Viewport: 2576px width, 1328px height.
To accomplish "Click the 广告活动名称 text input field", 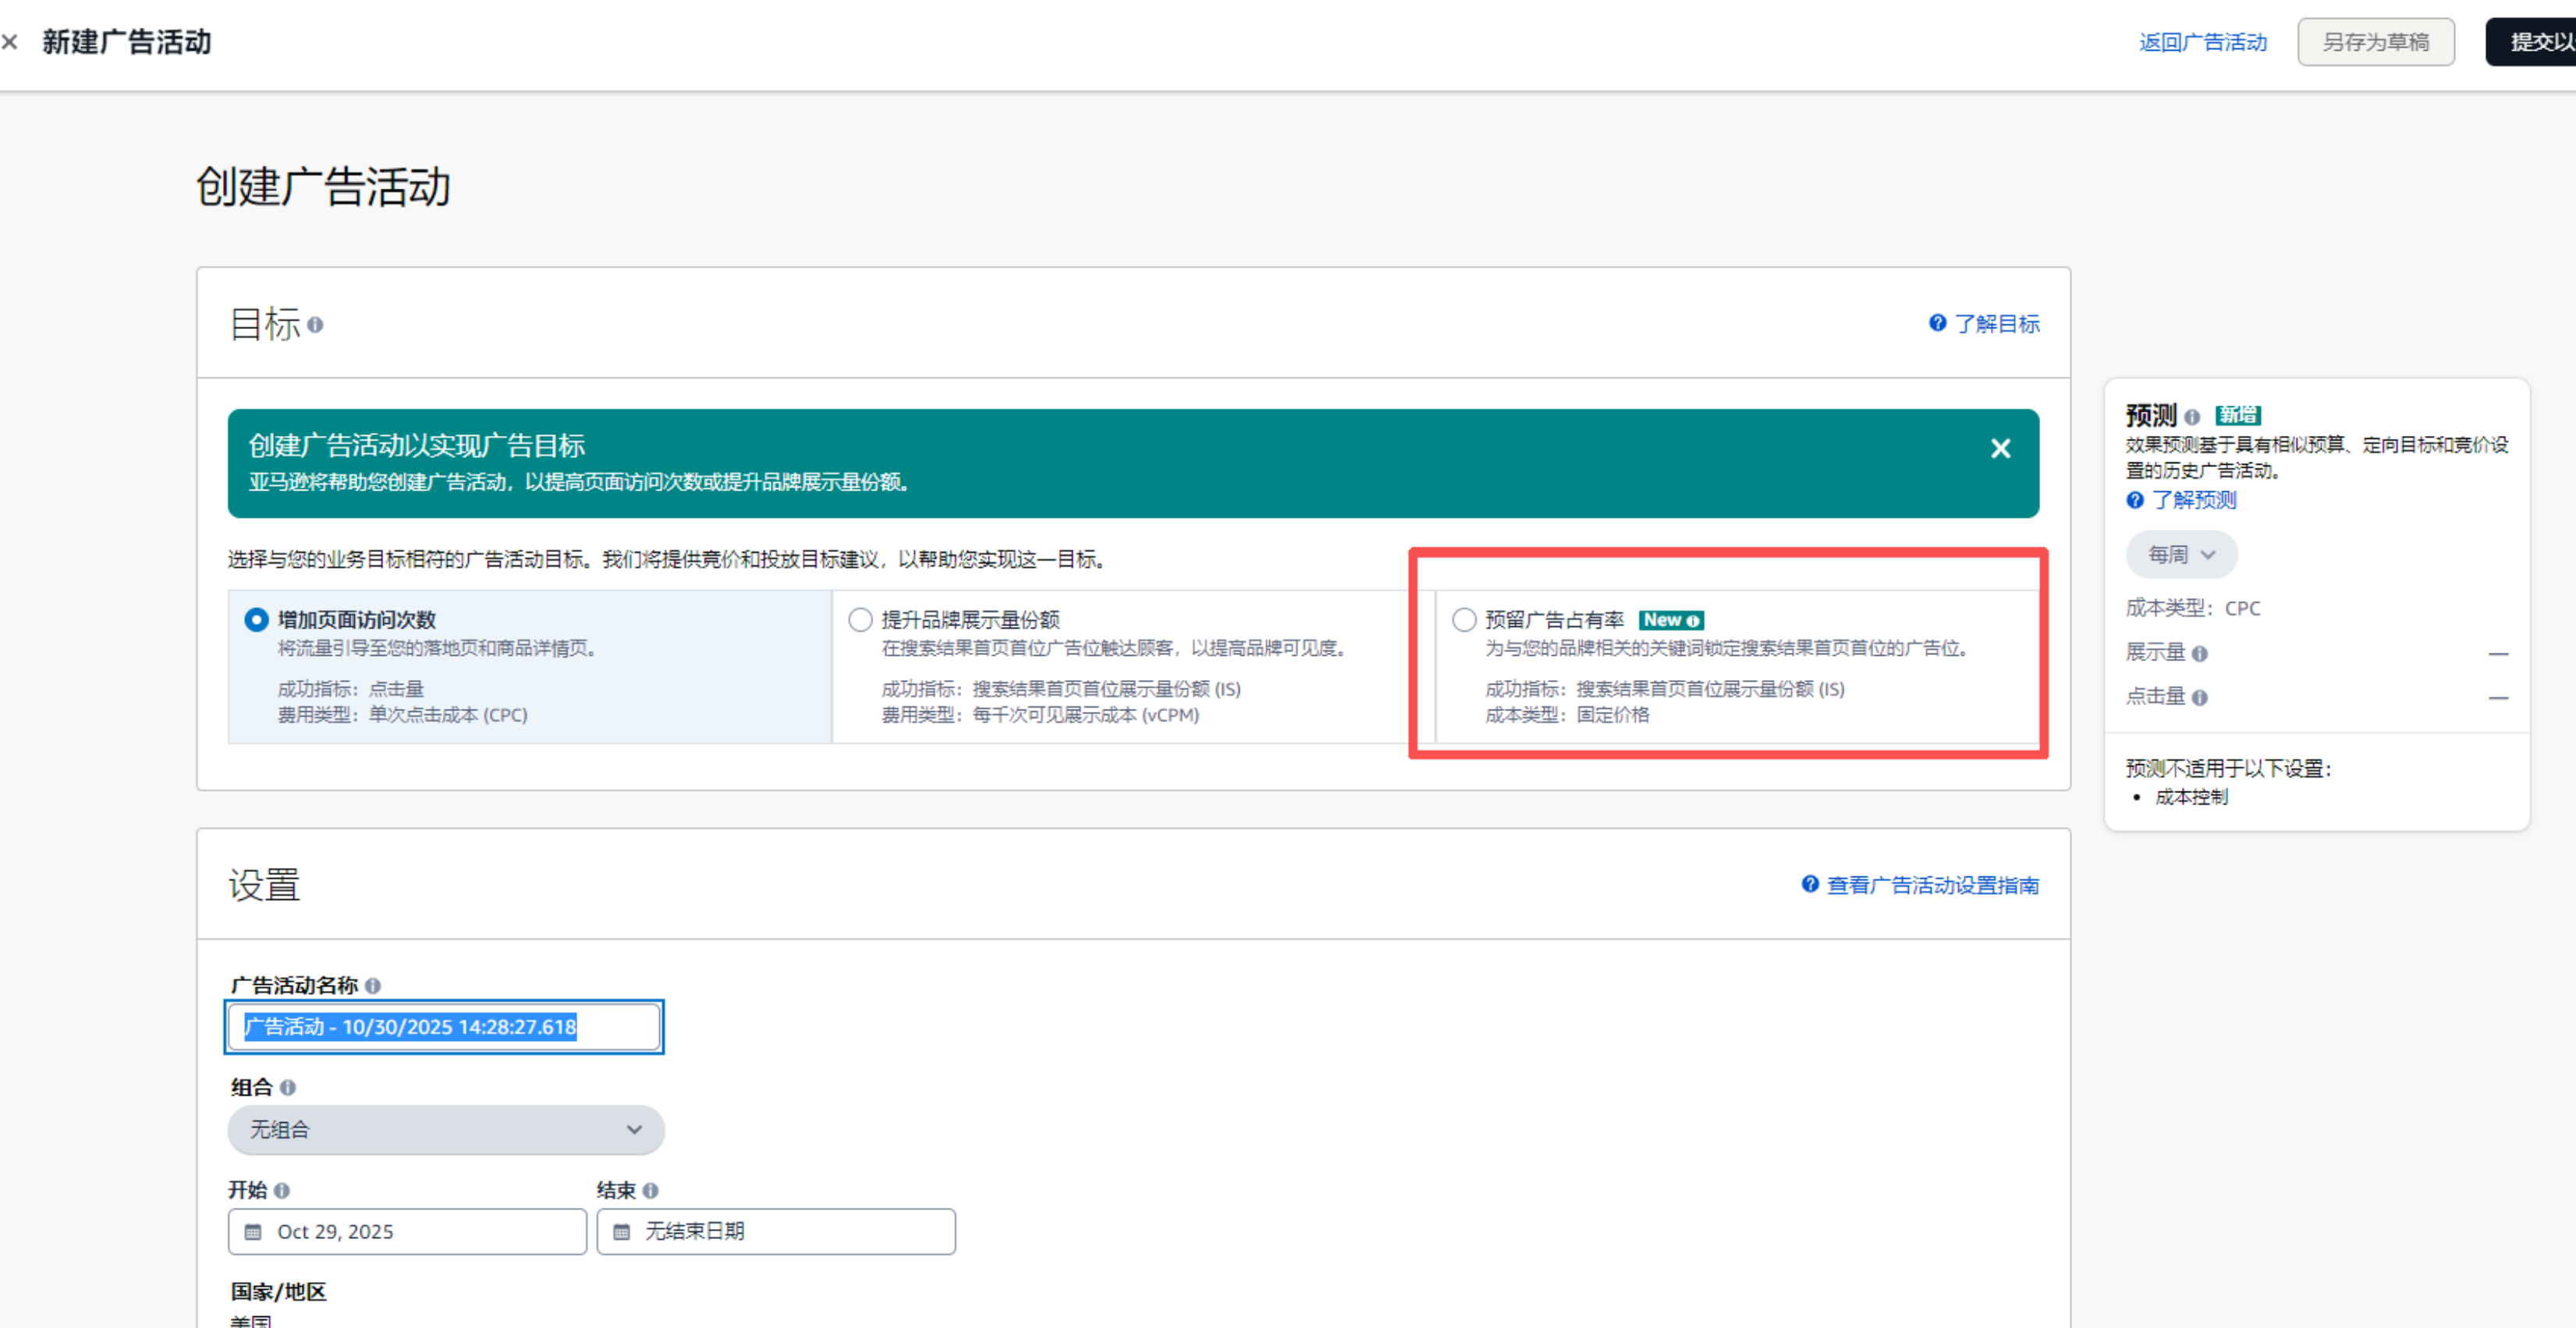I will pos(444,1027).
